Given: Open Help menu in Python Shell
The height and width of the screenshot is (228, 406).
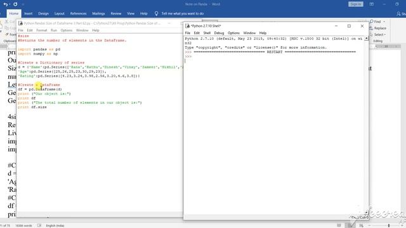Looking at the screenshot, I should [263, 33].
